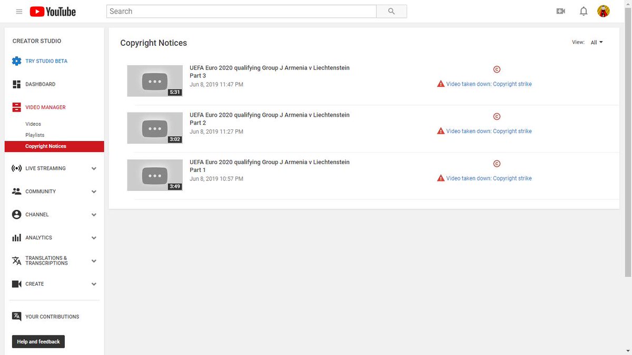Click the copyright symbol for Part 1

[497, 164]
